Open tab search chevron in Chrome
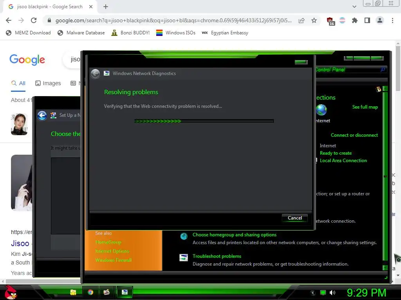401x300 pixels. (x=354, y=7)
